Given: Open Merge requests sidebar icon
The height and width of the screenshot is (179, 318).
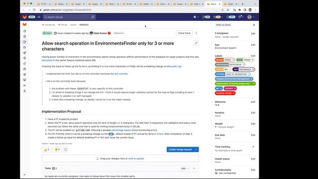Looking at the screenshot, I should tap(24, 47).
